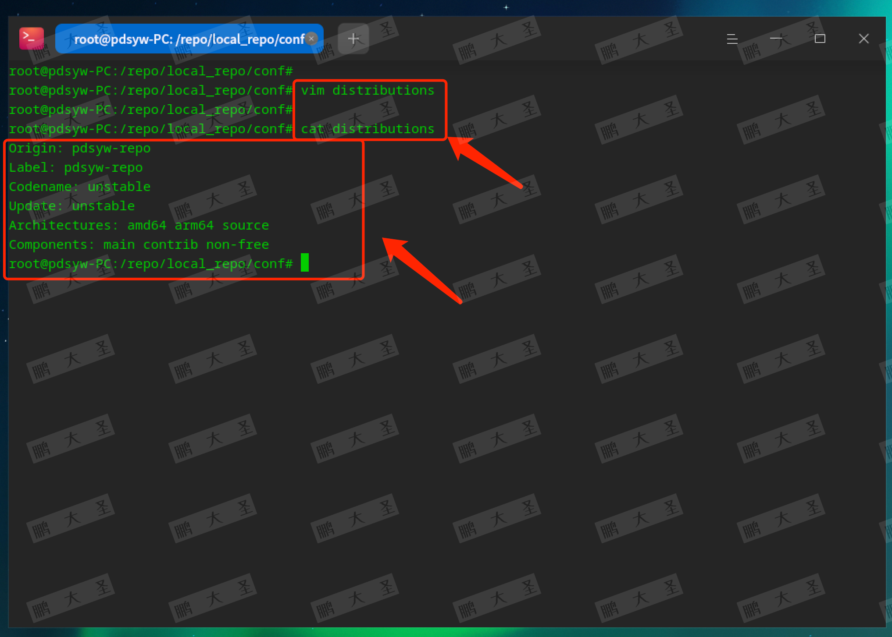Click 'arm64' in the Architectures line
This screenshot has height=637, width=892.
[x=194, y=226]
